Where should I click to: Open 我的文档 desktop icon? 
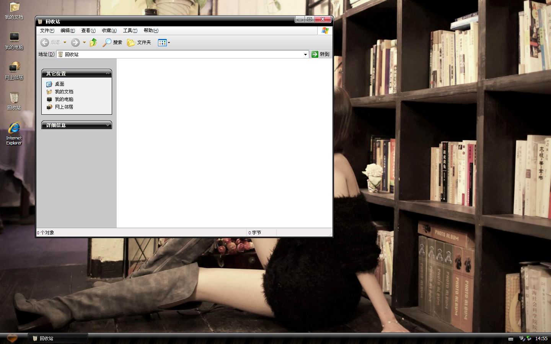point(14,11)
